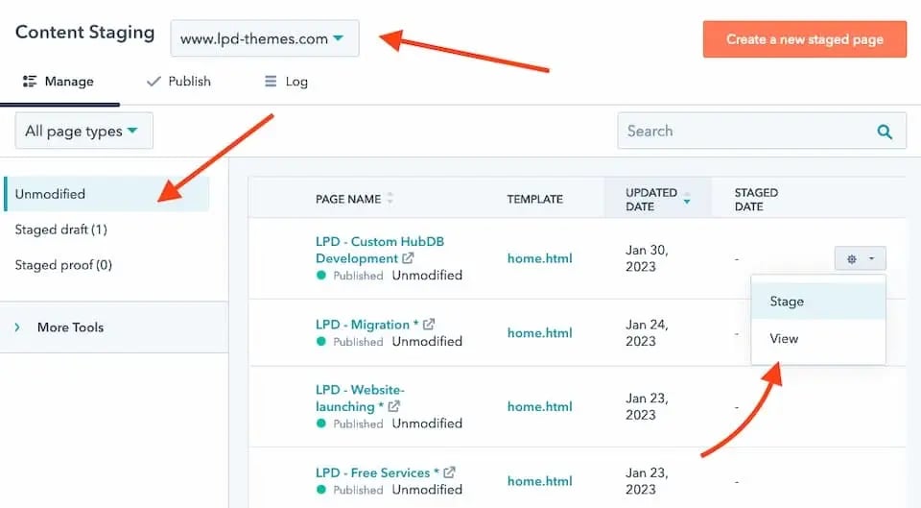
Task: Click Published status dot for LPD - Migration
Action: [x=320, y=341]
